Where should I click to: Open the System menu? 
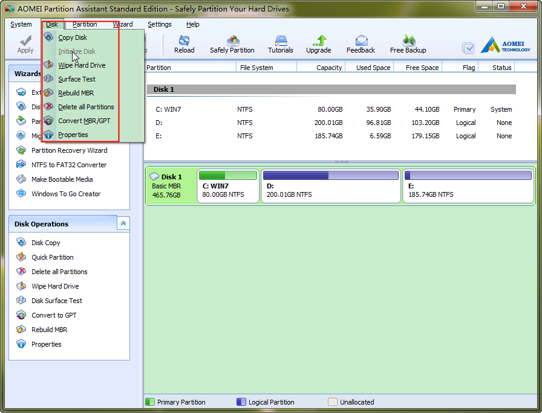point(21,24)
